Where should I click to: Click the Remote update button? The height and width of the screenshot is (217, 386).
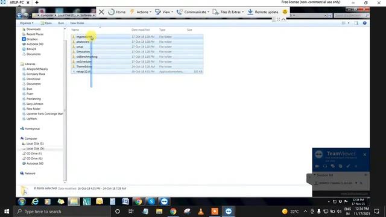tap(263, 12)
